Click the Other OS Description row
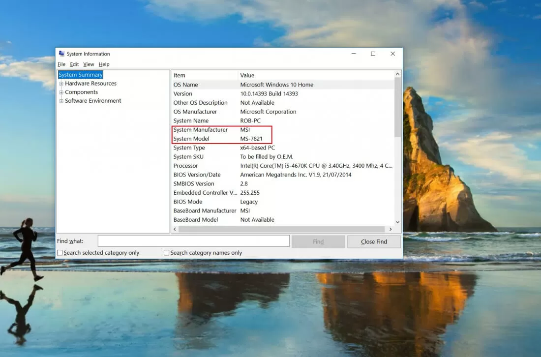 point(283,102)
